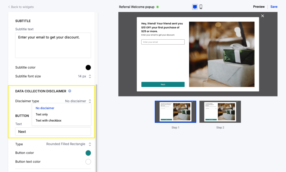
Task: Open the Subtitle color picker
Action: pyautogui.click(x=88, y=67)
